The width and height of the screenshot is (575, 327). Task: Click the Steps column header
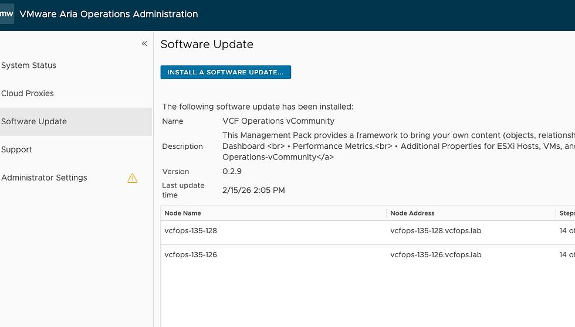[x=567, y=213]
